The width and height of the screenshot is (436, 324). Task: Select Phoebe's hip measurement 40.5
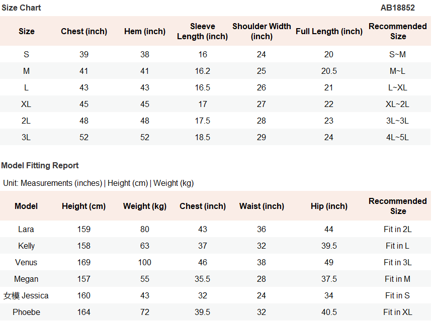[x=329, y=312]
